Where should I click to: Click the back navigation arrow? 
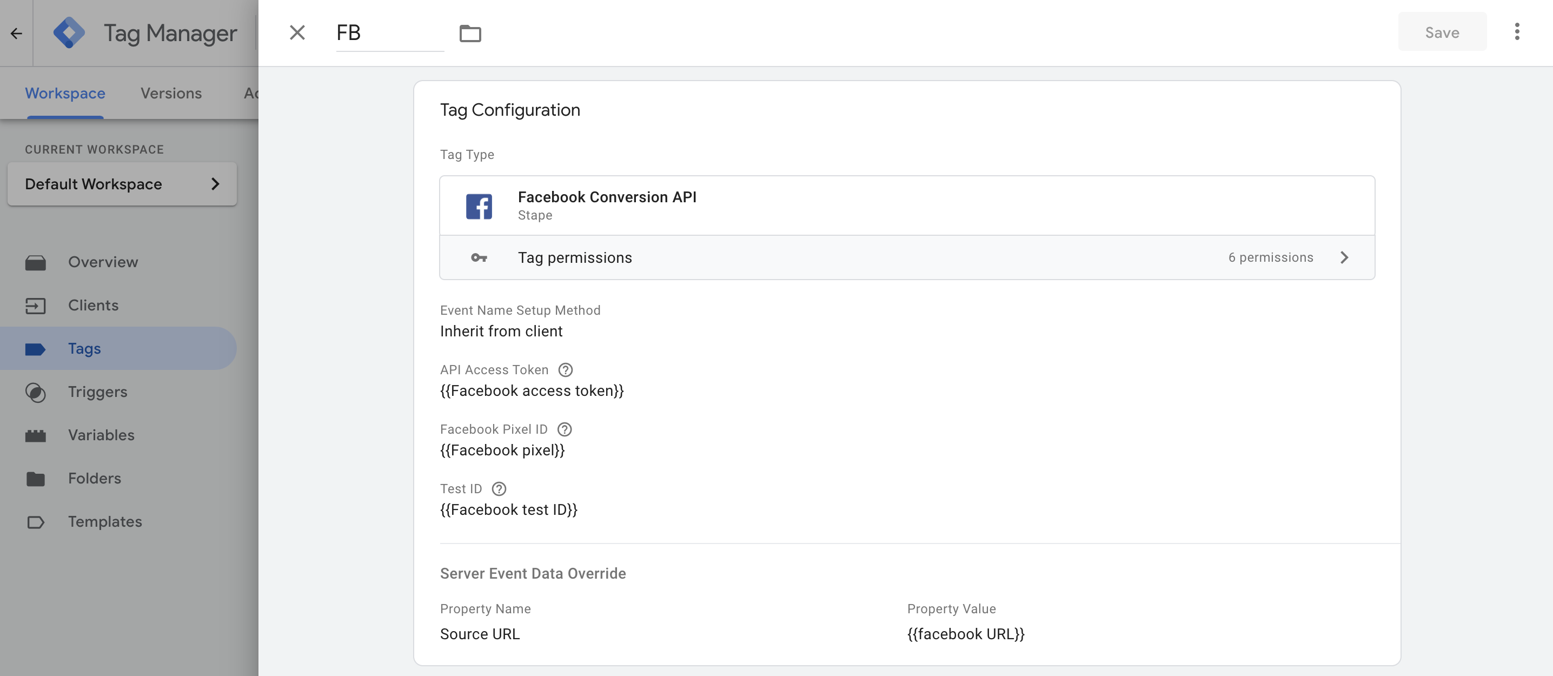[16, 32]
